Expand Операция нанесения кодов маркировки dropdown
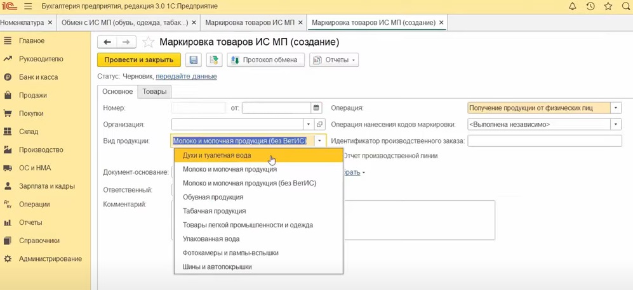The width and height of the screenshot is (633, 290). (x=616, y=125)
